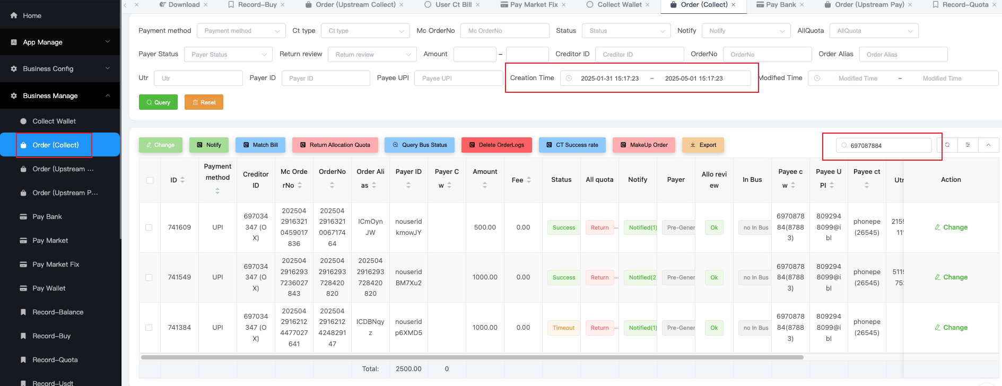Toggle the select-all header checkbox

(x=150, y=180)
